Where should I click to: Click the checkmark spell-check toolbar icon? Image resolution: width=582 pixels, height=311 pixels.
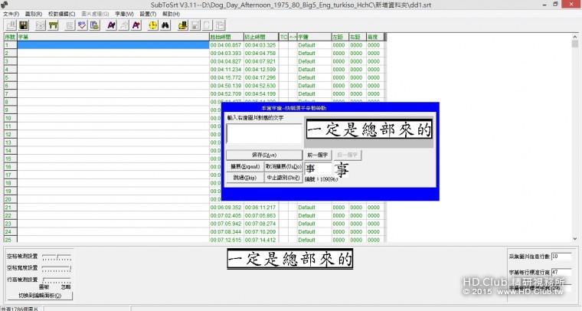[x=82, y=25]
